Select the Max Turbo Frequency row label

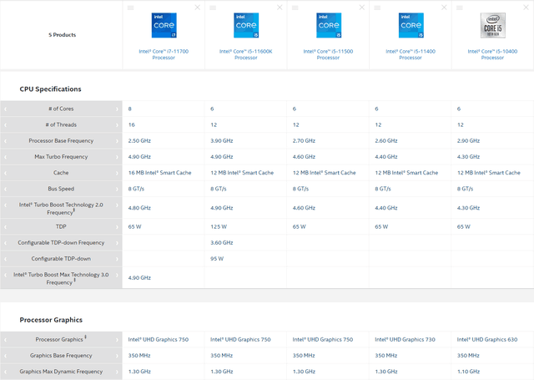click(x=61, y=157)
